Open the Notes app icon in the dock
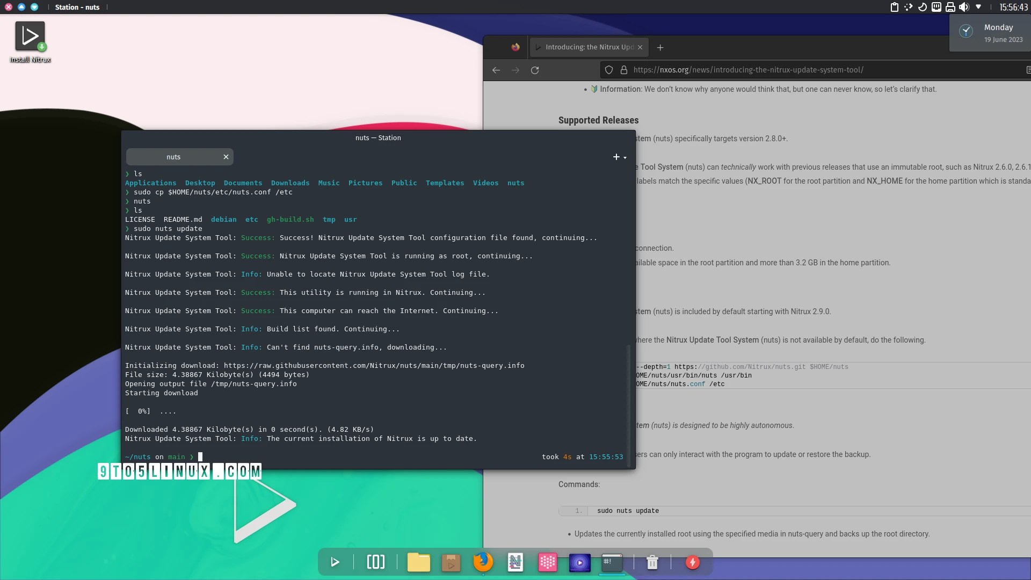1031x580 pixels. tap(515, 562)
